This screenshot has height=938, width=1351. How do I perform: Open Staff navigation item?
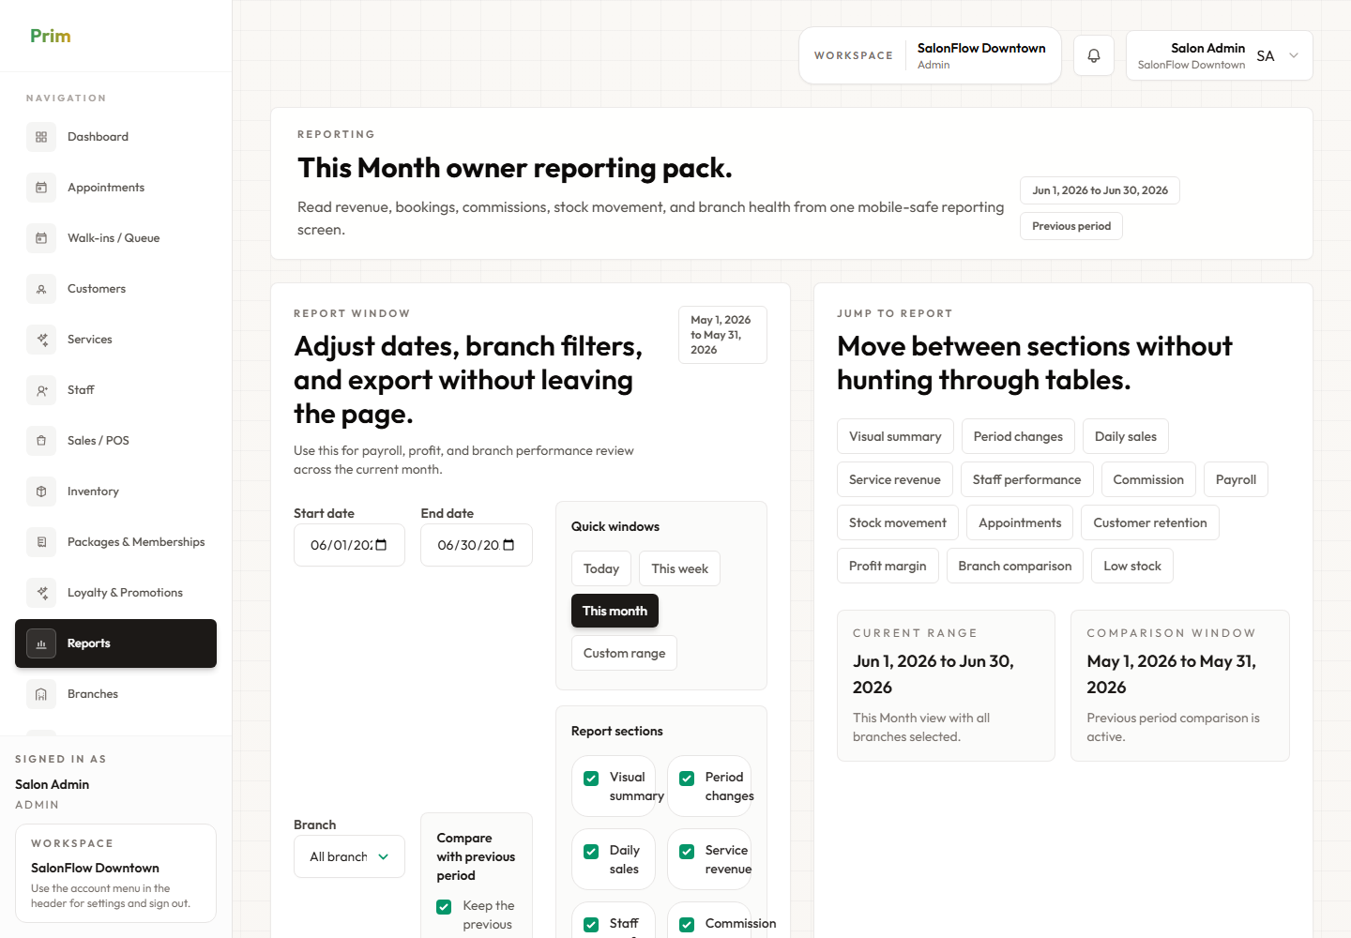click(x=115, y=390)
